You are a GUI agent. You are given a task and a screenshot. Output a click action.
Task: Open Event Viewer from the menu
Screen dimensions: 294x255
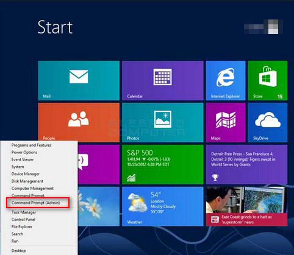coord(23,159)
